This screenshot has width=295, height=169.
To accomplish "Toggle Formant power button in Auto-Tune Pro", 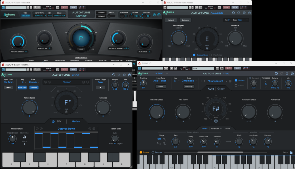I will coord(250,78).
